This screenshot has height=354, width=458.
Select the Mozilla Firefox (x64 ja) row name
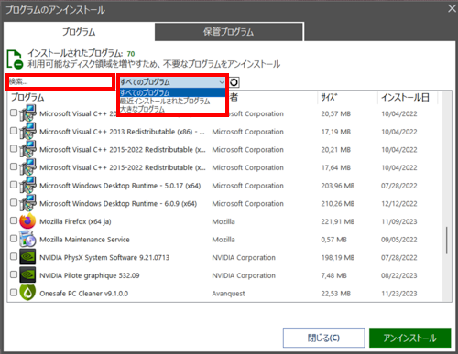(75, 221)
